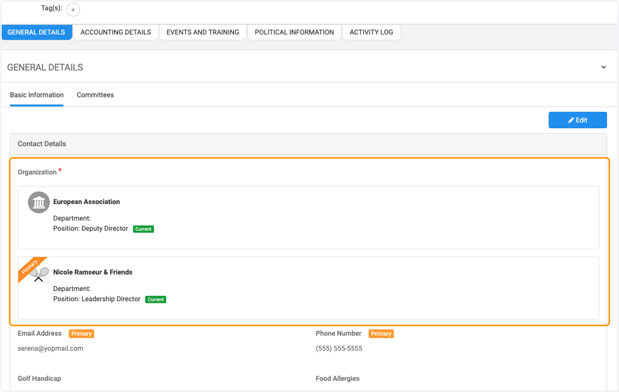619x392 pixels.
Task: Add a tag with the plus icon
Action: [73, 10]
